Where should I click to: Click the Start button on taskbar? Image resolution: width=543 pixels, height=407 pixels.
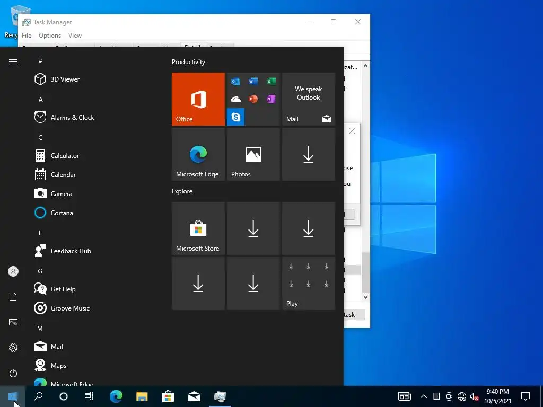[13, 396]
